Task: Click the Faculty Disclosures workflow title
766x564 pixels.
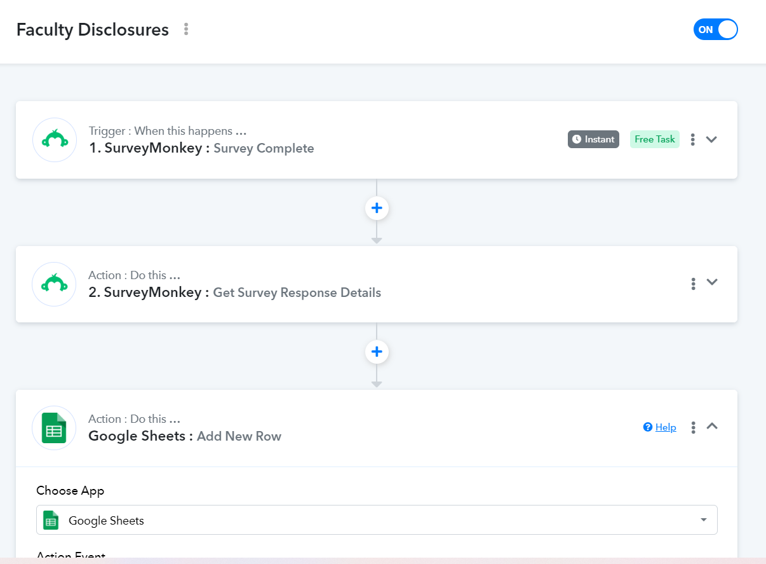Action: pyautogui.click(x=93, y=30)
